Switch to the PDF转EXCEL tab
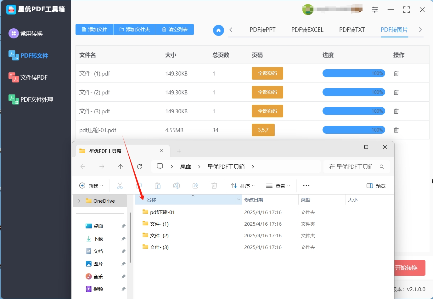The image size is (433, 299). pos(307,30)
